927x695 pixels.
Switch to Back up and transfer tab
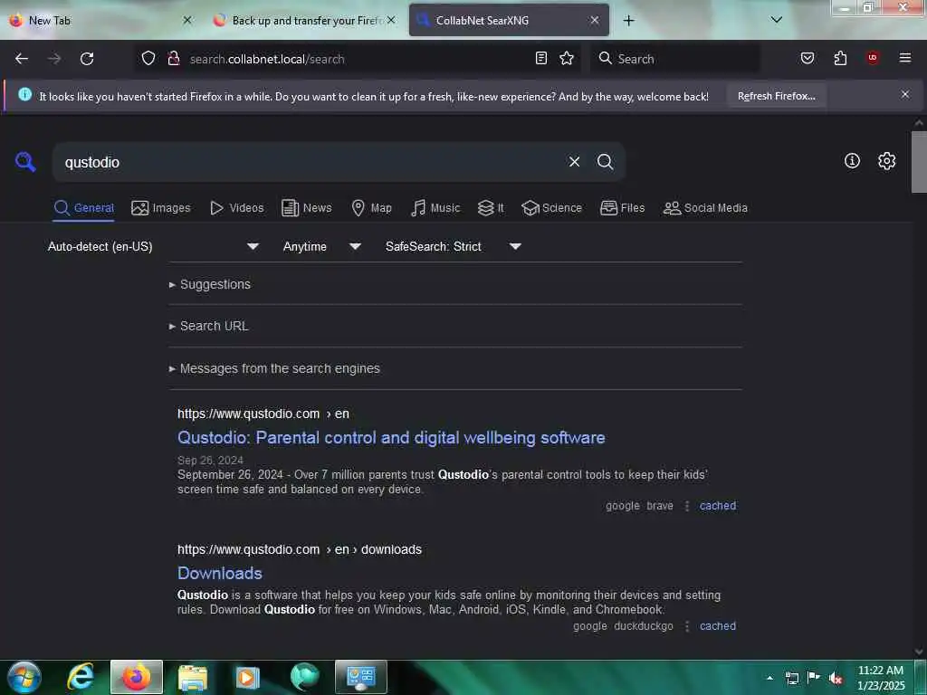click(304, 20)
